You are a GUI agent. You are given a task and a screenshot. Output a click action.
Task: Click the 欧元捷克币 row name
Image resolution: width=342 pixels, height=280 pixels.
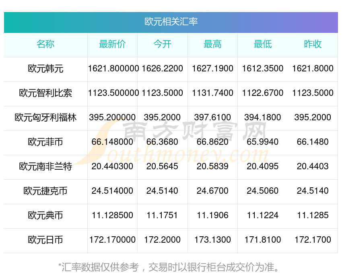(x=45, y=191)
